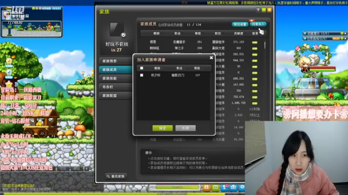Open the green calendar event icon
Image resolution: width=348 pixels, height=195 pixels.
click(215, 188)
